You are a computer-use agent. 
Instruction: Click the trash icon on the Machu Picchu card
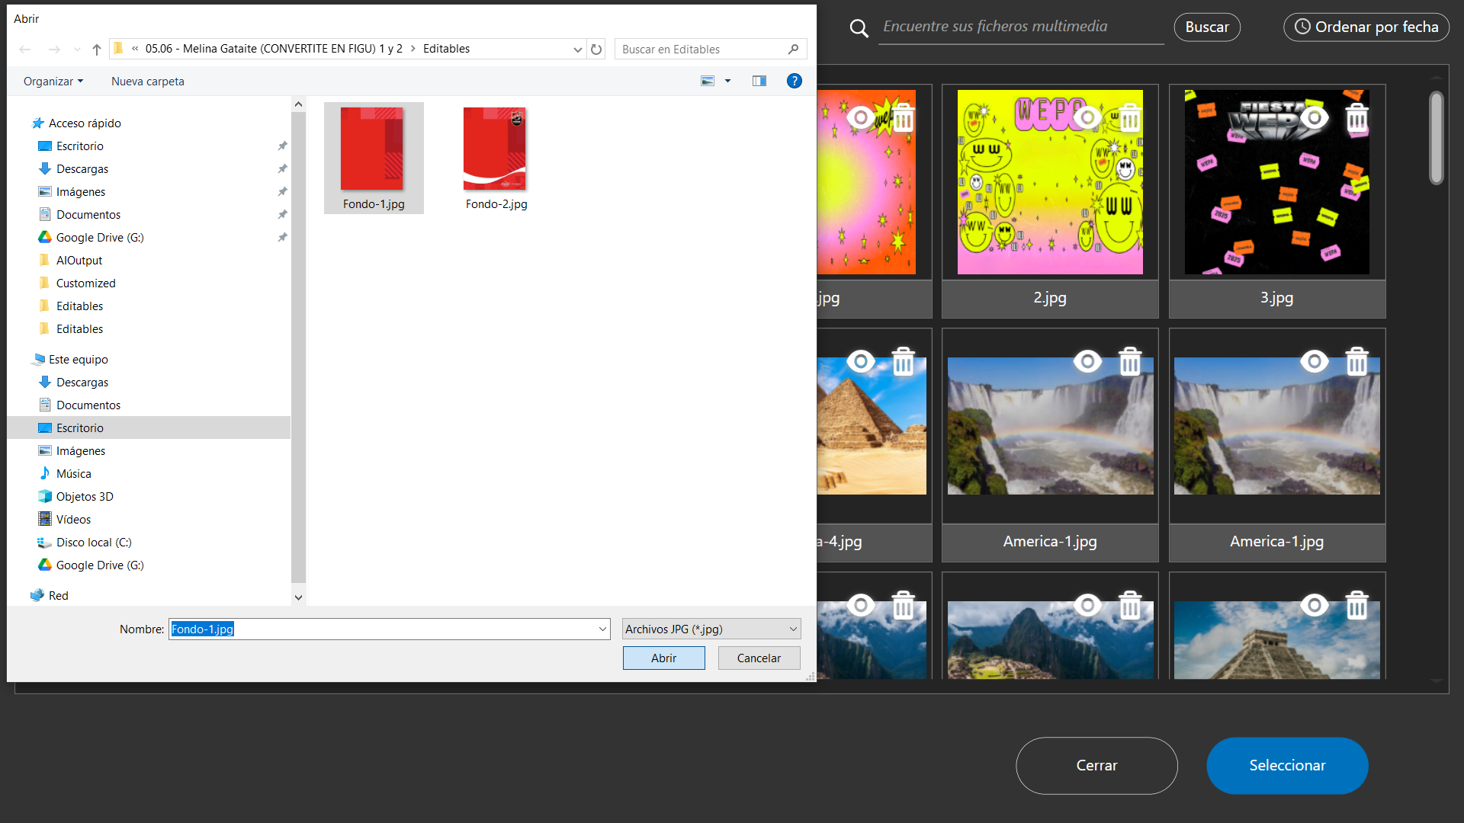pos(1130,605)
